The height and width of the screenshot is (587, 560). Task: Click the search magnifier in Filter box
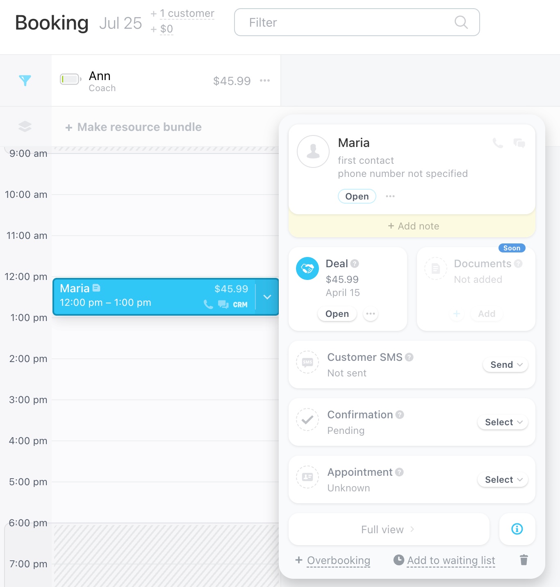461,22
